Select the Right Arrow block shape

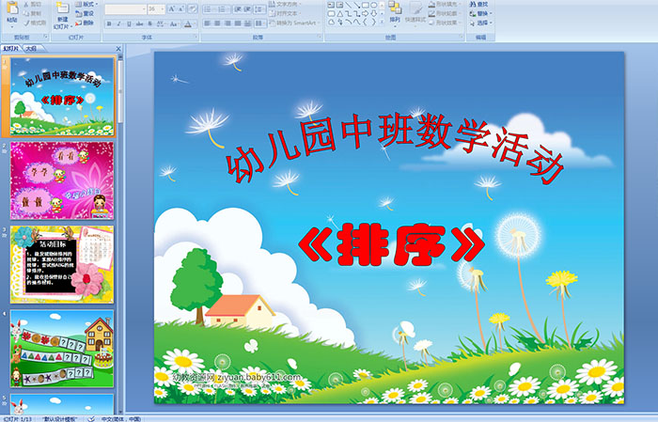point(365,14)
